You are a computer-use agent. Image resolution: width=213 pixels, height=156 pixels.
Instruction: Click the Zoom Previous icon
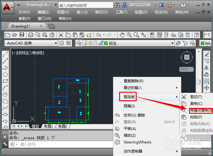click(143, 35)
